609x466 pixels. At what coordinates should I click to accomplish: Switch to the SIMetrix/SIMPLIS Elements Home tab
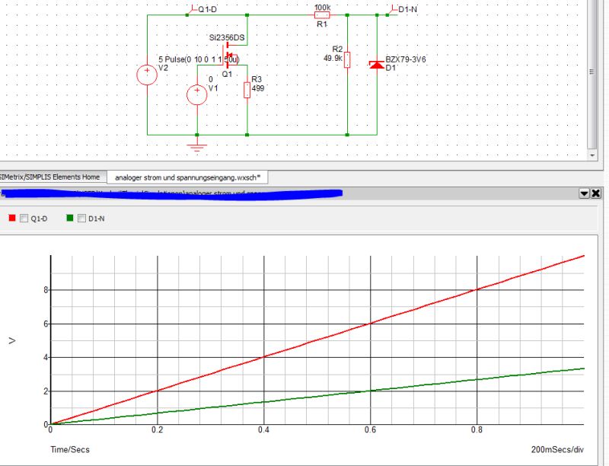click(49, 176)
